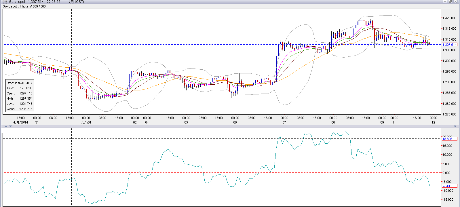
Task: Click the day 07 label on time axis
Action: pos(284,122)
